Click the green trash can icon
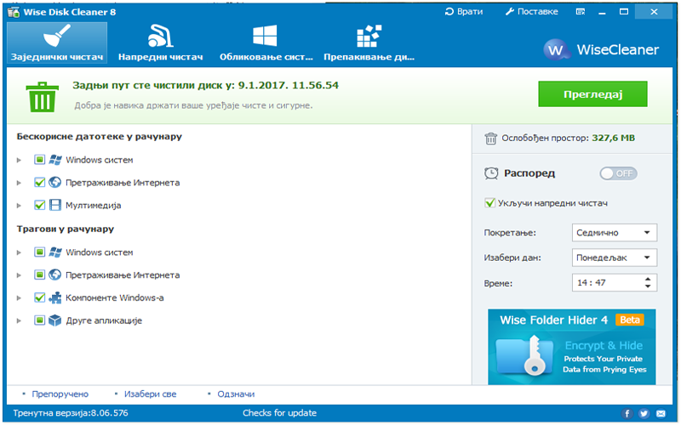The width and height of the screenshot is (681, 425). point(40,96)
